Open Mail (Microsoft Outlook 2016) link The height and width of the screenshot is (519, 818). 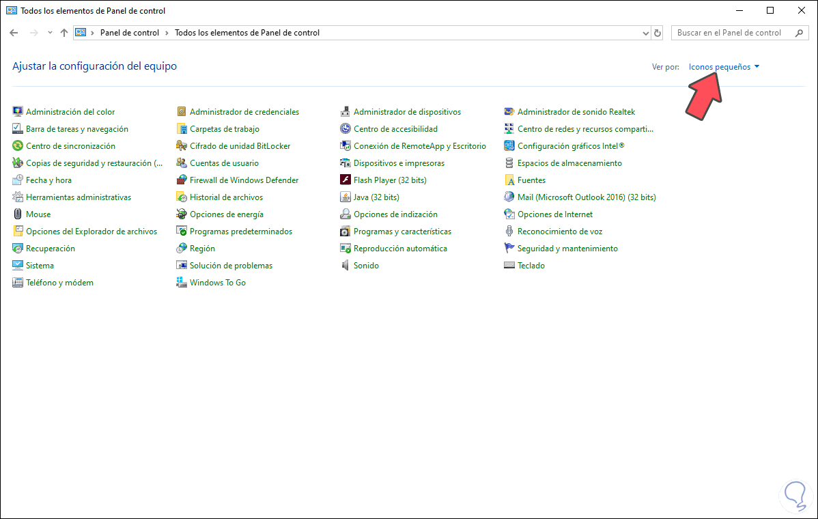[587, 197]
